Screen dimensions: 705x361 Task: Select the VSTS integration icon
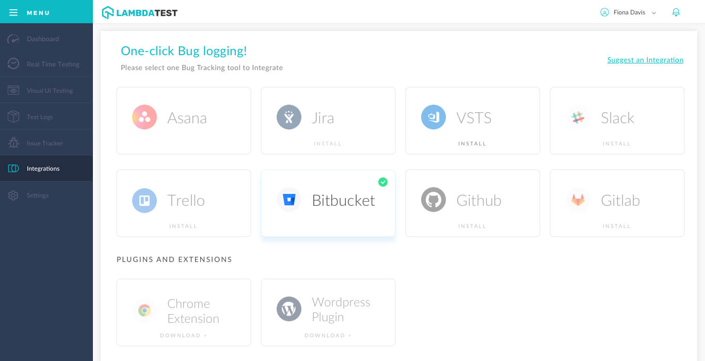click(434, 117)
